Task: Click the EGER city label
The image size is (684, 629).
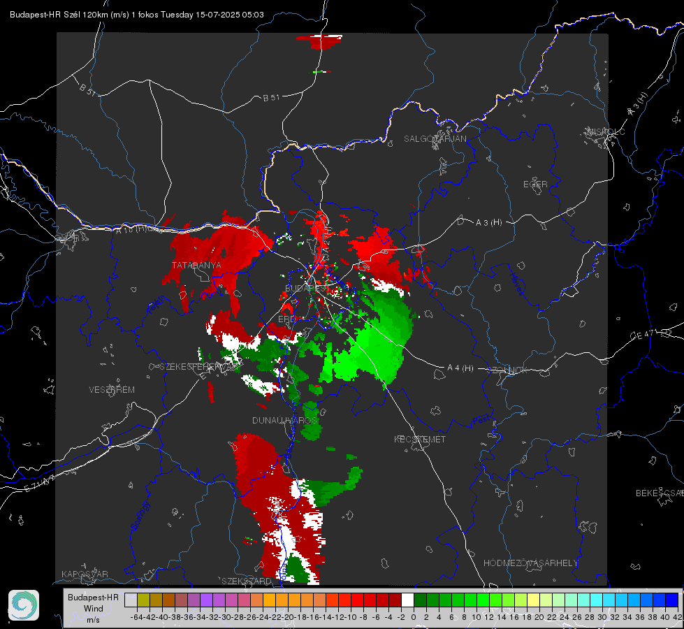Action: 535,185
